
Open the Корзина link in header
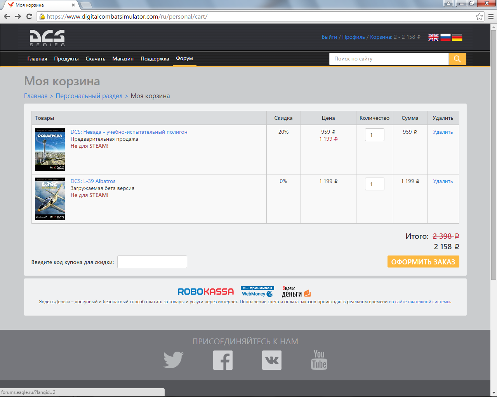(381, 37)
